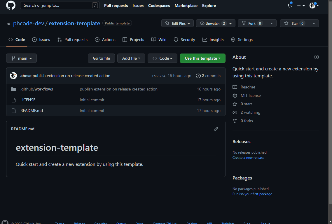Switch to the Settings tab
This screenshot has height=224, width=332.
point(242,40)
